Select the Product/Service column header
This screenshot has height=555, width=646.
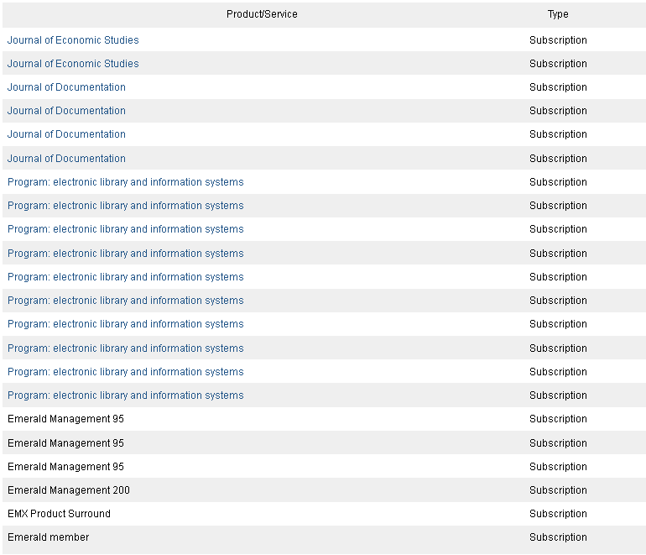click(262, 14)
